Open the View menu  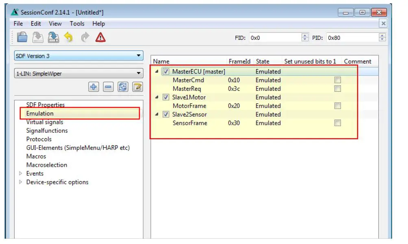coord(55,24)
